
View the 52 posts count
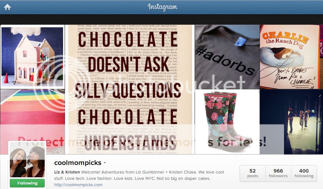[253, 173]
